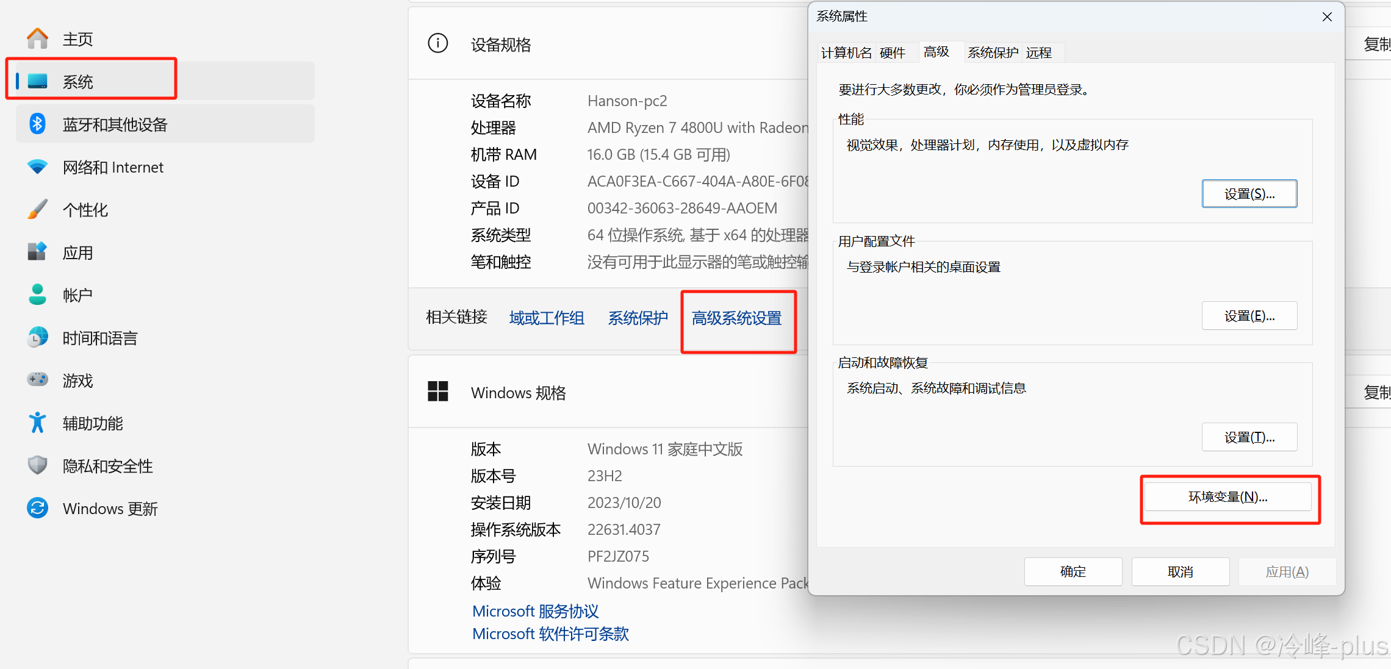Switch to 计算机名 tab

[846, 53]
